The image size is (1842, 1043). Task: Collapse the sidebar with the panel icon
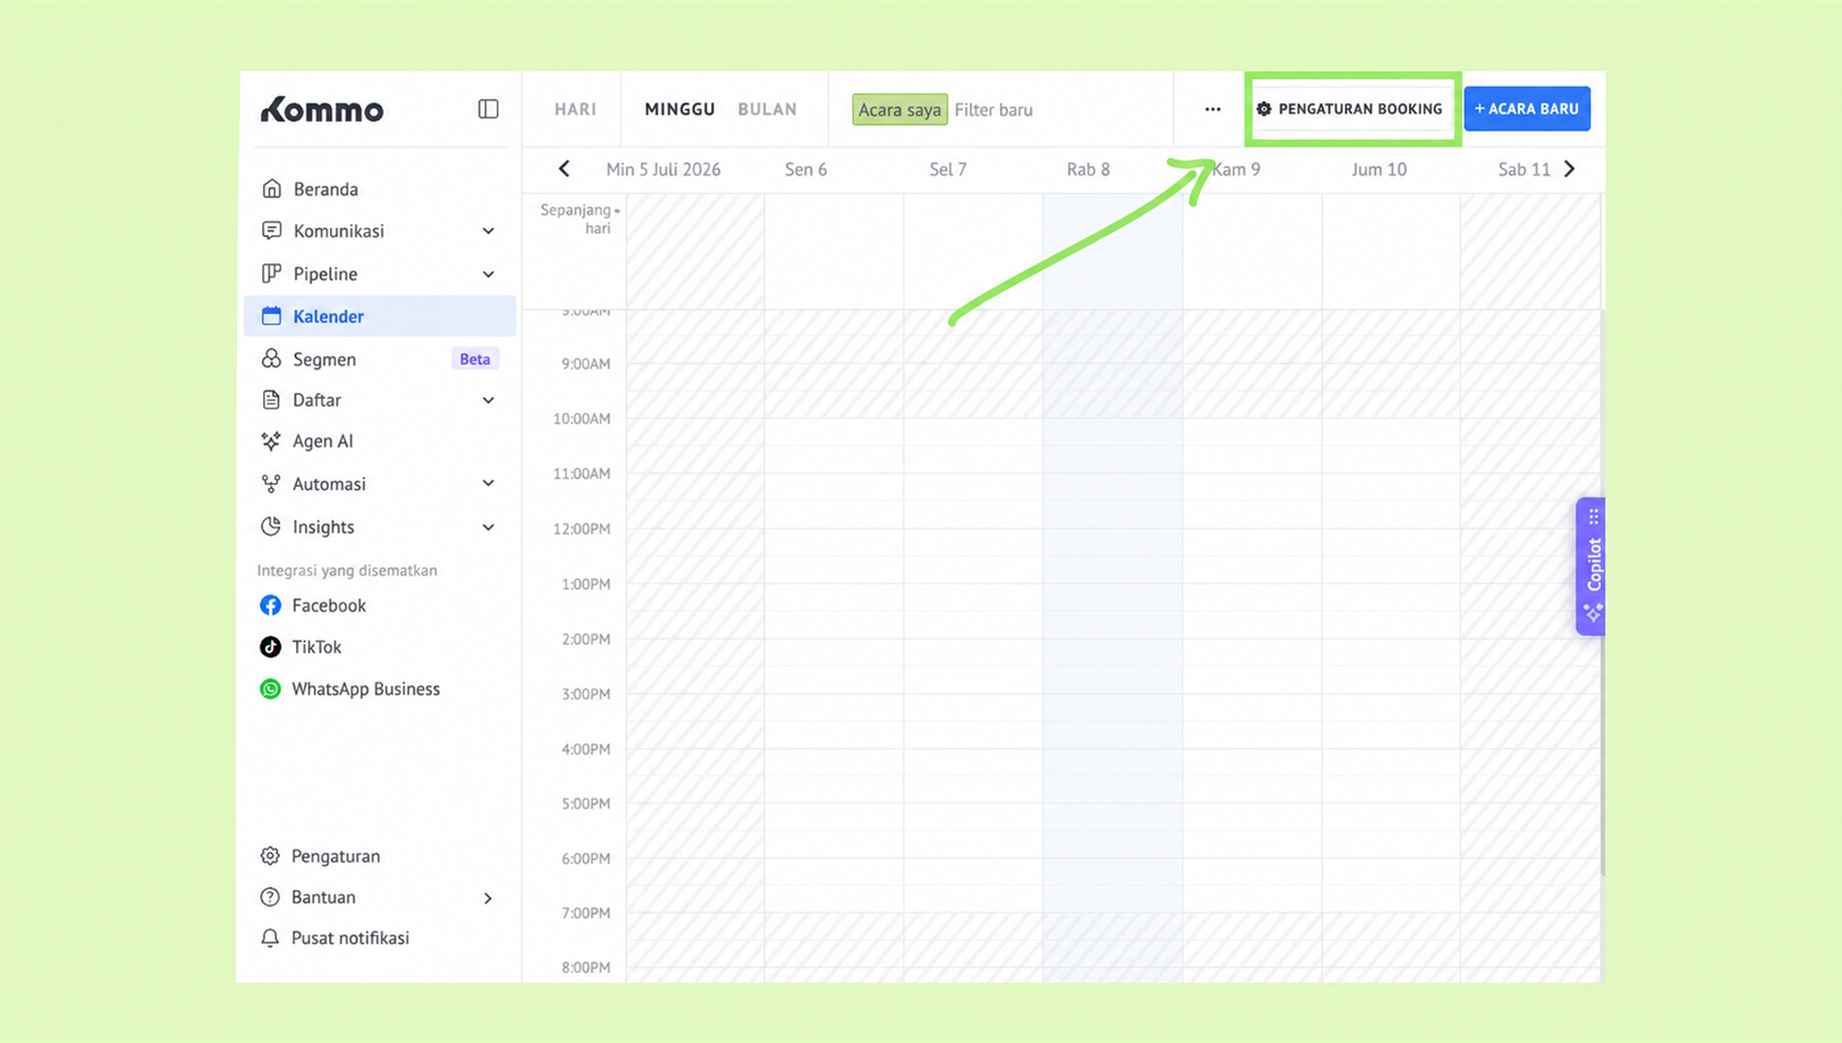(x=488, y=109)
